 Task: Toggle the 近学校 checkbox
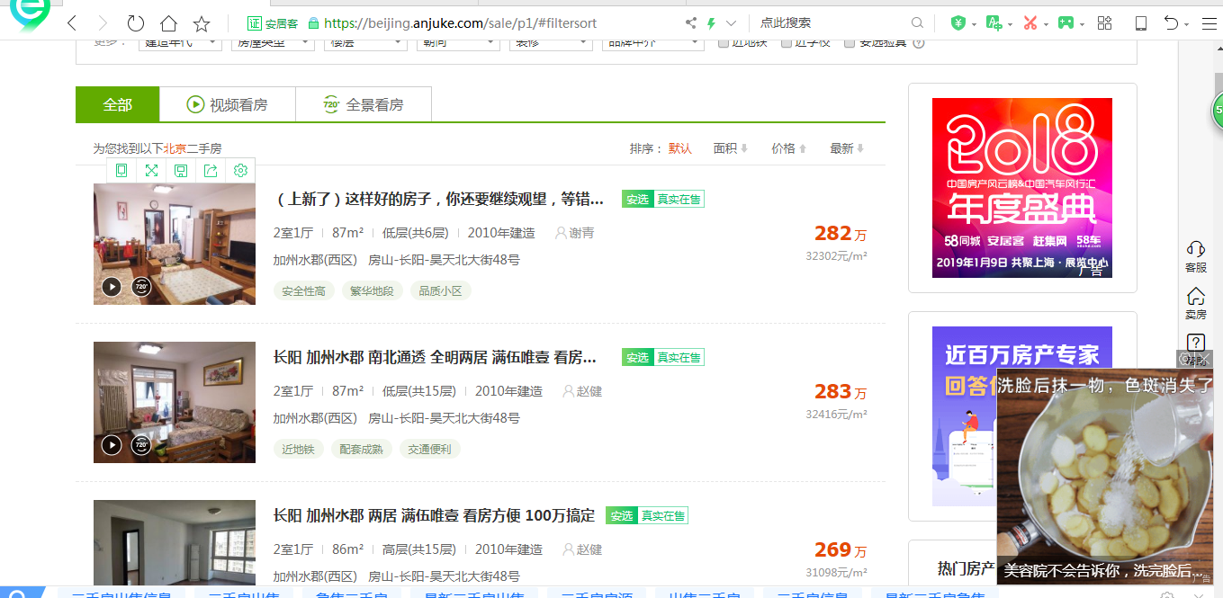pos(787,42)
